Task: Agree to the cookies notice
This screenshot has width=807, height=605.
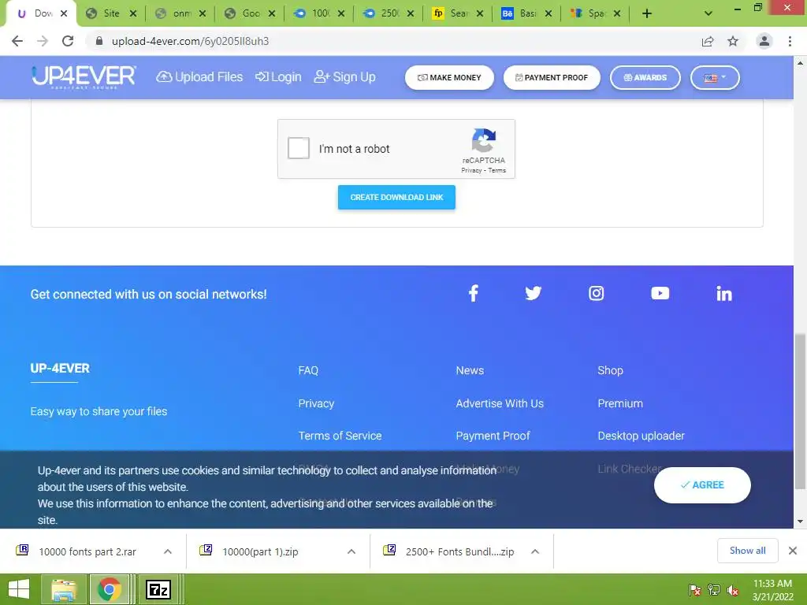Action: point(702,485)
